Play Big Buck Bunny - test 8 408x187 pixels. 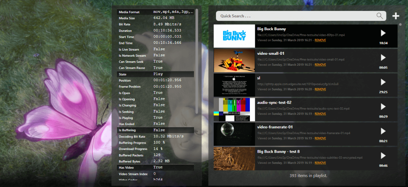383,155
